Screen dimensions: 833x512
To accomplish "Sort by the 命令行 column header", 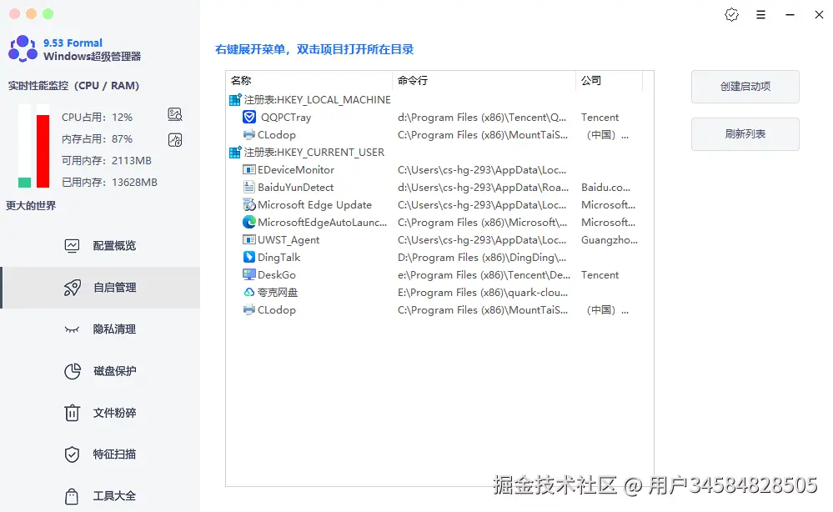I will pos(484,80).
